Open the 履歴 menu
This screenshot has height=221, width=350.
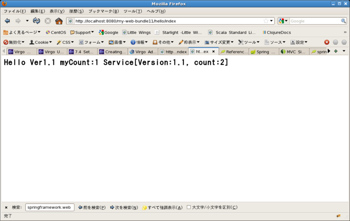76,11
